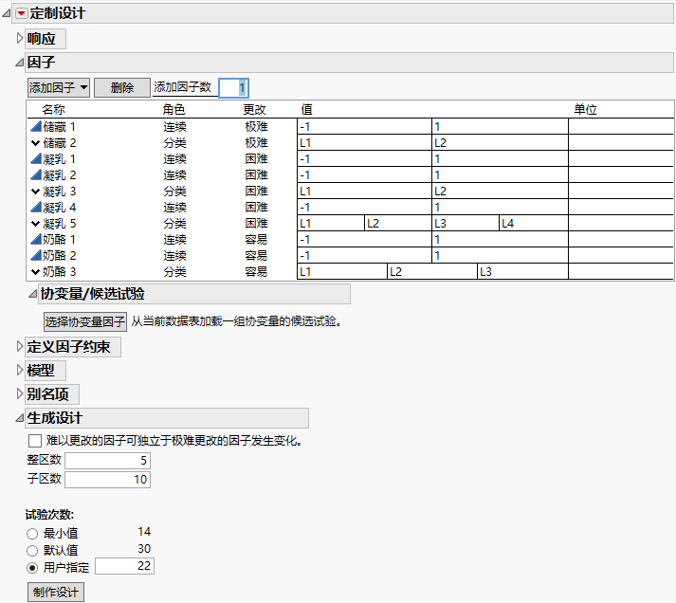Screen dimensions: 676x603
Task: Click categorical factor icon for 储藏 2
Action: 36,142
